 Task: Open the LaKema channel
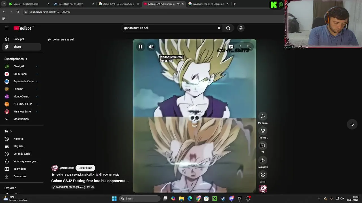21,89
